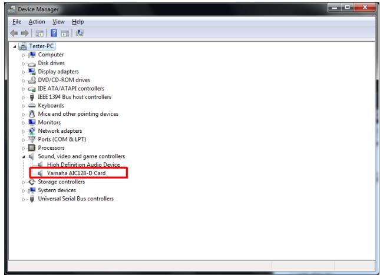Image resolution: width=380 pixels, height=275 pixels.
Task: Maximize the Device Manager window
Action: (x=347, y=8)
